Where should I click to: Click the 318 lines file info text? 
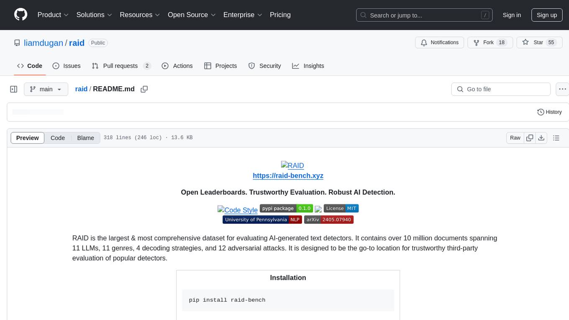click(x=148, y=138)
